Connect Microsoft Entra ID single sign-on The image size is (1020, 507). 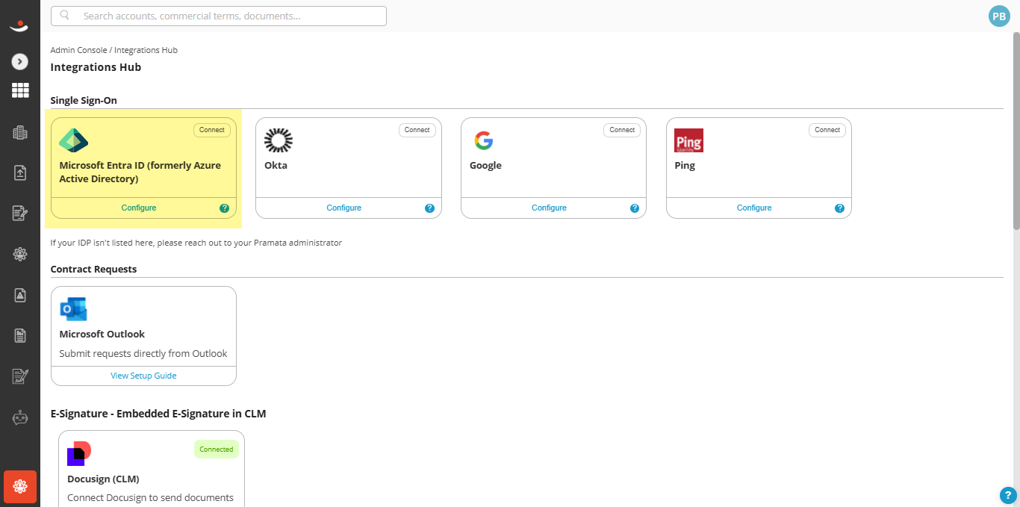tap(212, 130)
